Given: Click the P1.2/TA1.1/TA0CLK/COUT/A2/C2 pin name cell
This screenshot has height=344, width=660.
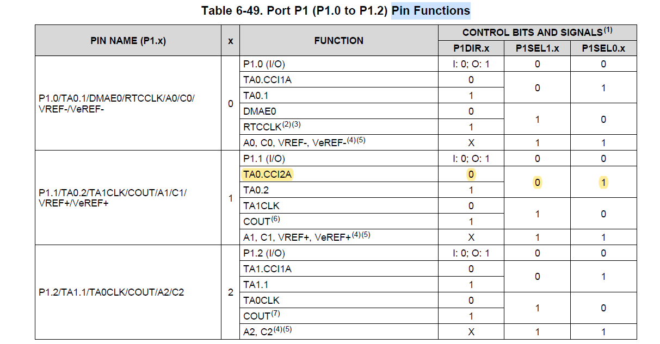Looking at the screenshot, I should point(111,292).
